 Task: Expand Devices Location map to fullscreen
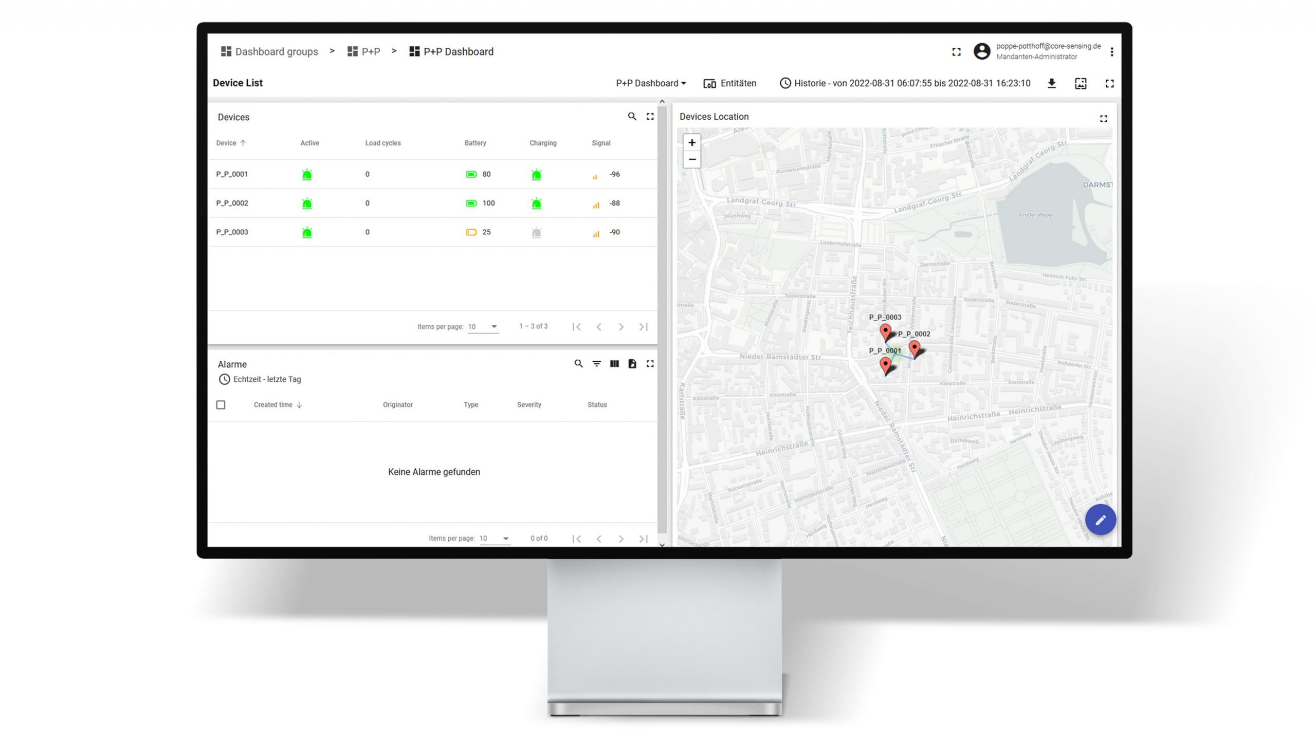coord(1103,119)
